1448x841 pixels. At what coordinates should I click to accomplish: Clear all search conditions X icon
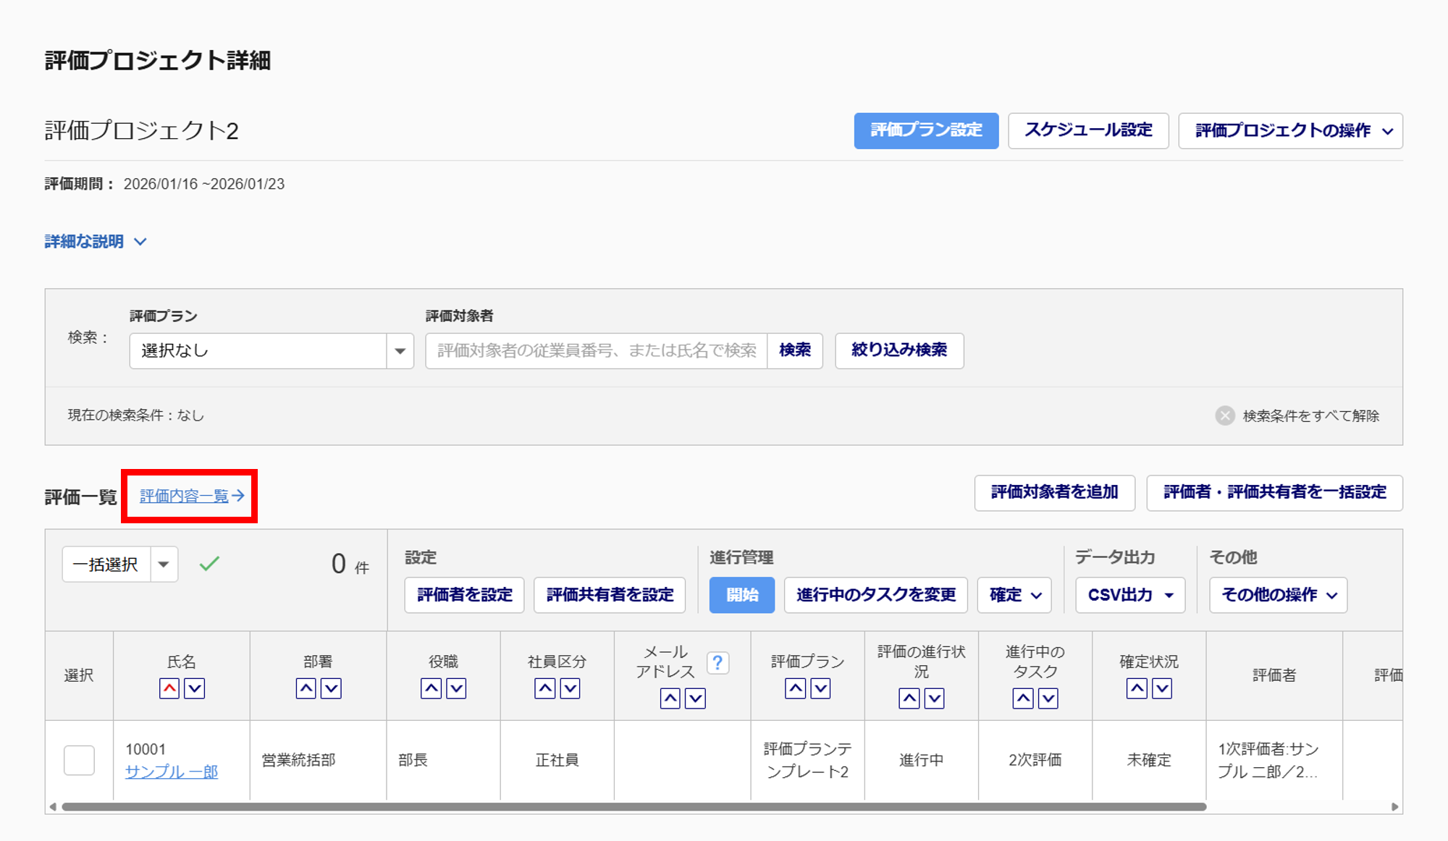click(1225, 415)
